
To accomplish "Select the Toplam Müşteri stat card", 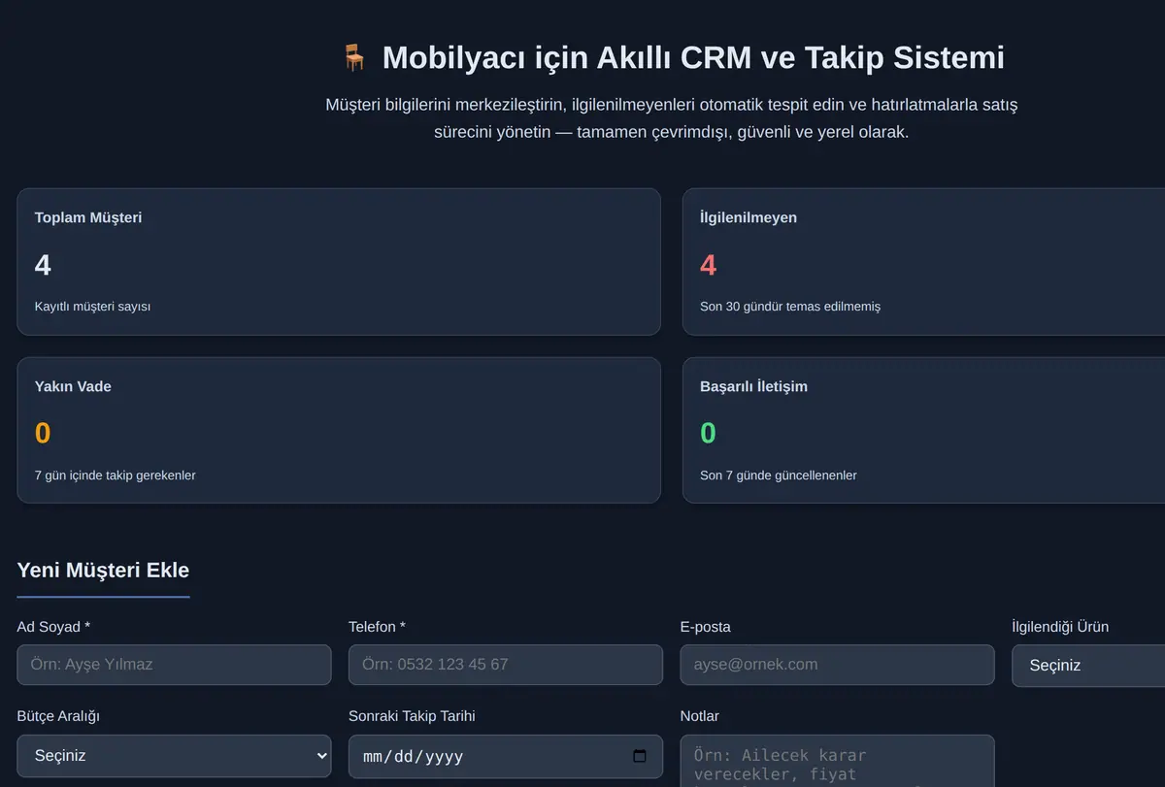I will click(339, 262).
